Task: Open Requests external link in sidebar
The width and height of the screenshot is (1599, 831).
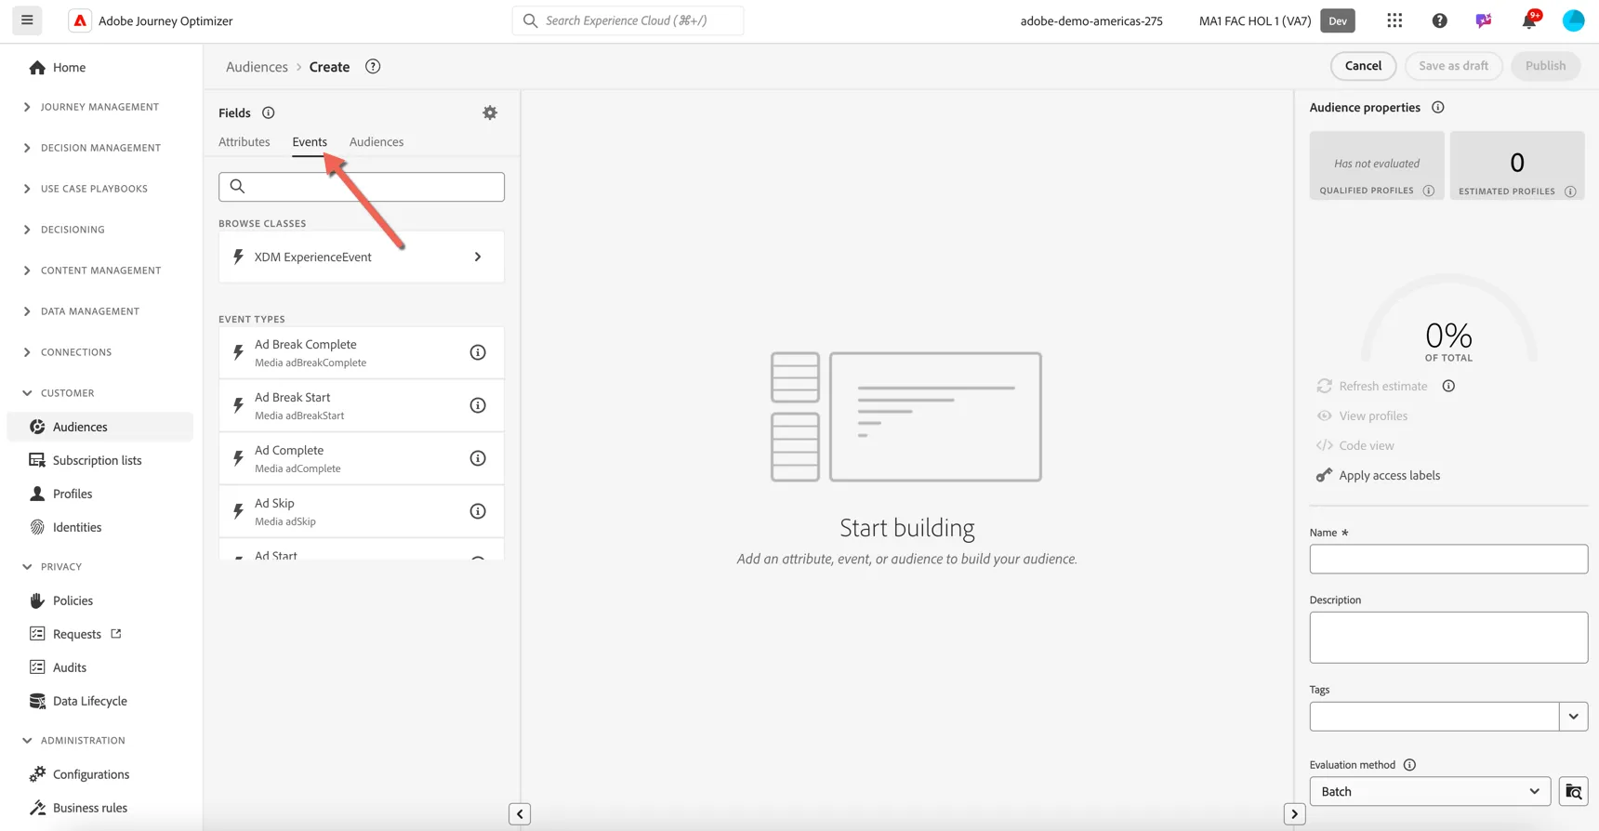Action: pos(77,634)
